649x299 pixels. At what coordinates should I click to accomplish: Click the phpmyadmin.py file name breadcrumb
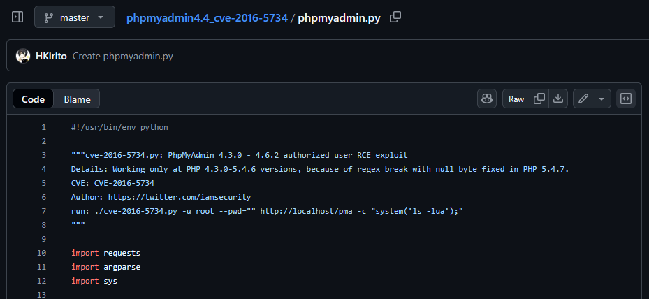point(339,17)
